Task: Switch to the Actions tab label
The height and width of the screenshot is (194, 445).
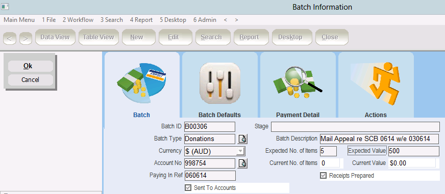Action: (x=376, y=115)
